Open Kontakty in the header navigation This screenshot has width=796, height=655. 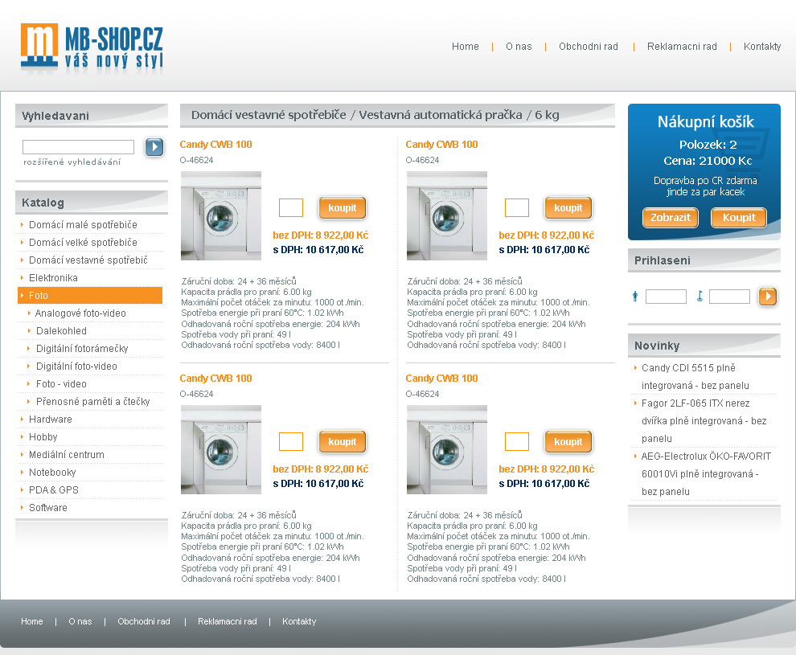tap(762, 47)
